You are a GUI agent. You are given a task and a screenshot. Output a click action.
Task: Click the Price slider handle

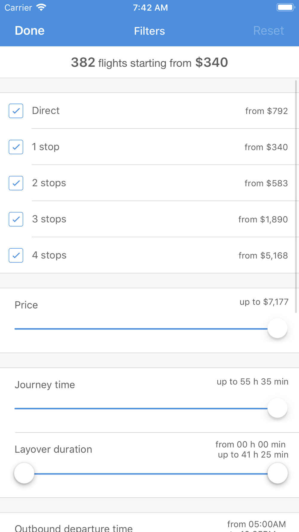click(x=277, y=328)
